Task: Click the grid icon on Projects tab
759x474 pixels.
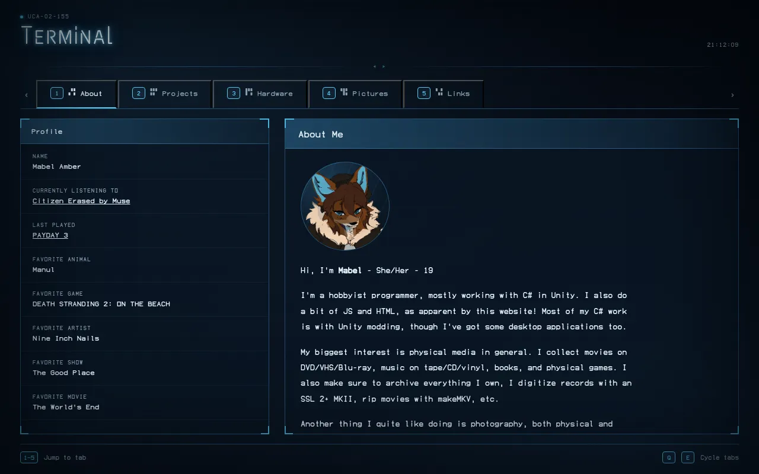Action: pos(154,92)
